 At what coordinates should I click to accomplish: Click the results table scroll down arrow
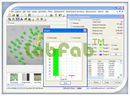point(121,75)
